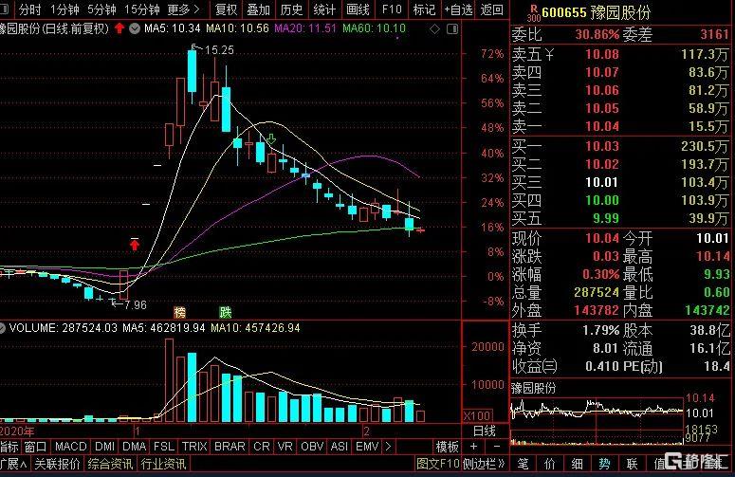The width and height of the screenshot is (735, 477).
Task: Select the OBV indicator
Action: (x=312, y=447)
